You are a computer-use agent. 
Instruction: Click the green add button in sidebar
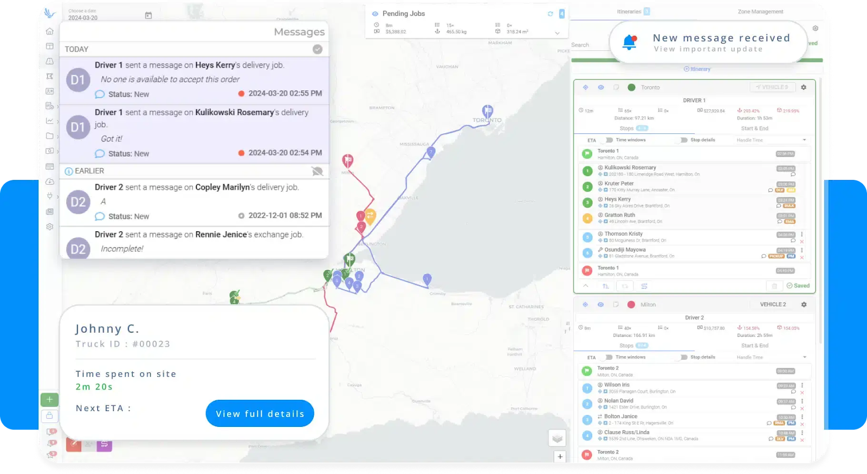pyautogui.click(x=49, y=399)
